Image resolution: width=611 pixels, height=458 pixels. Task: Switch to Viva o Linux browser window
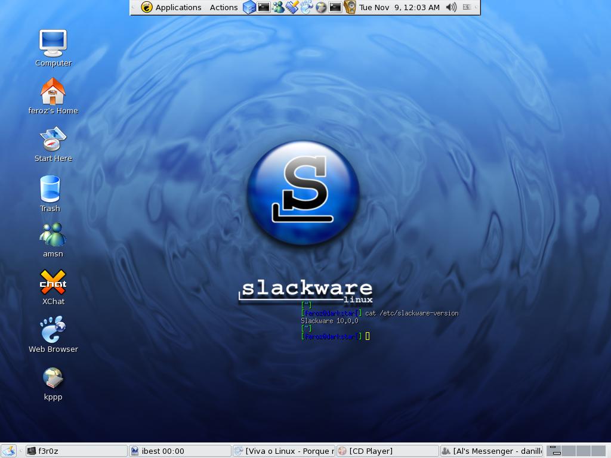point(283,451)
